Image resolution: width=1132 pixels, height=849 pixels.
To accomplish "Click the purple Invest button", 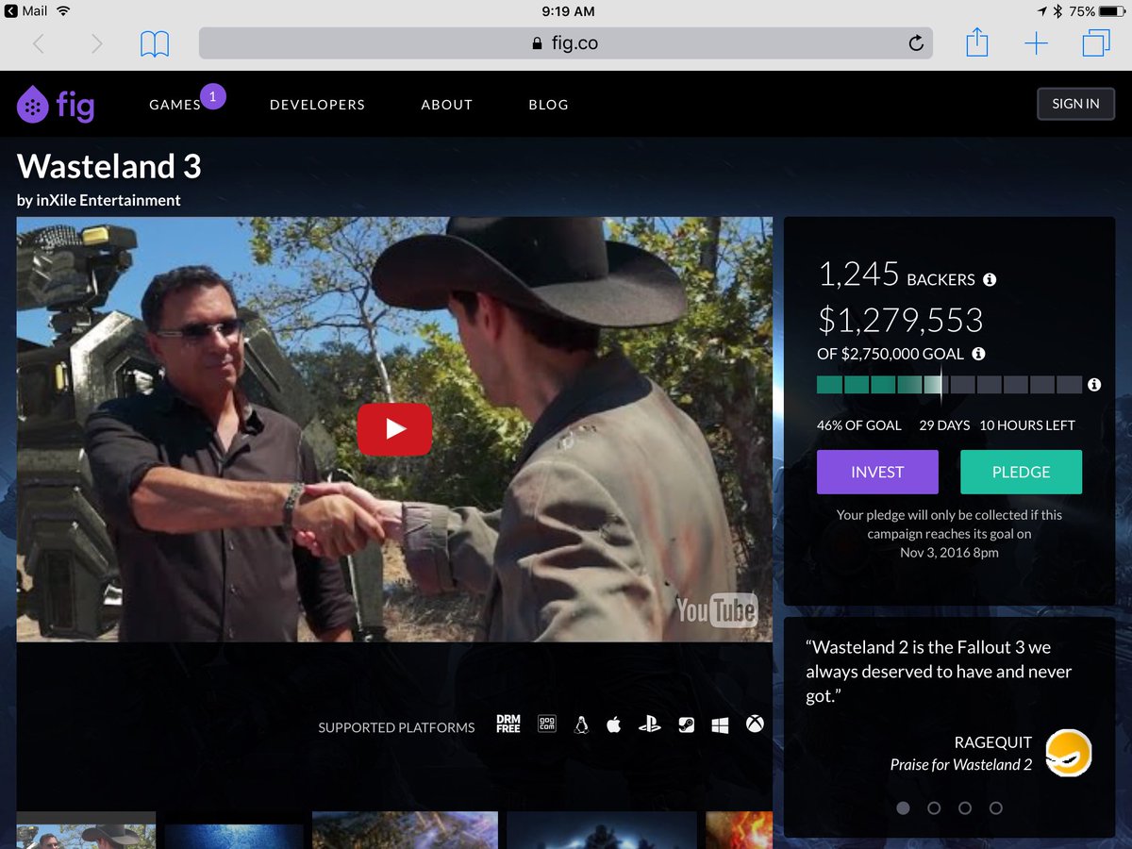I will coord(877,472).
